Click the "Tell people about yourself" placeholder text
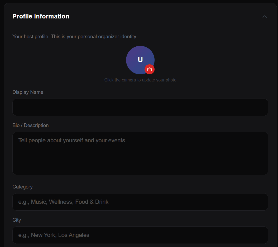Image resolution: width=278 pixels, height=247 pixels. 73,140
